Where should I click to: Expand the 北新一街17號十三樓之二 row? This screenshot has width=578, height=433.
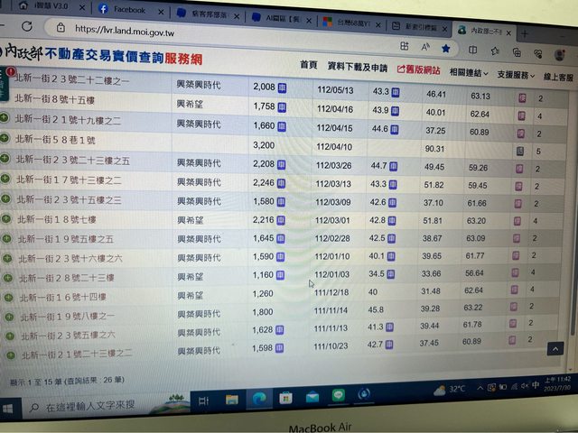(6, 182)
